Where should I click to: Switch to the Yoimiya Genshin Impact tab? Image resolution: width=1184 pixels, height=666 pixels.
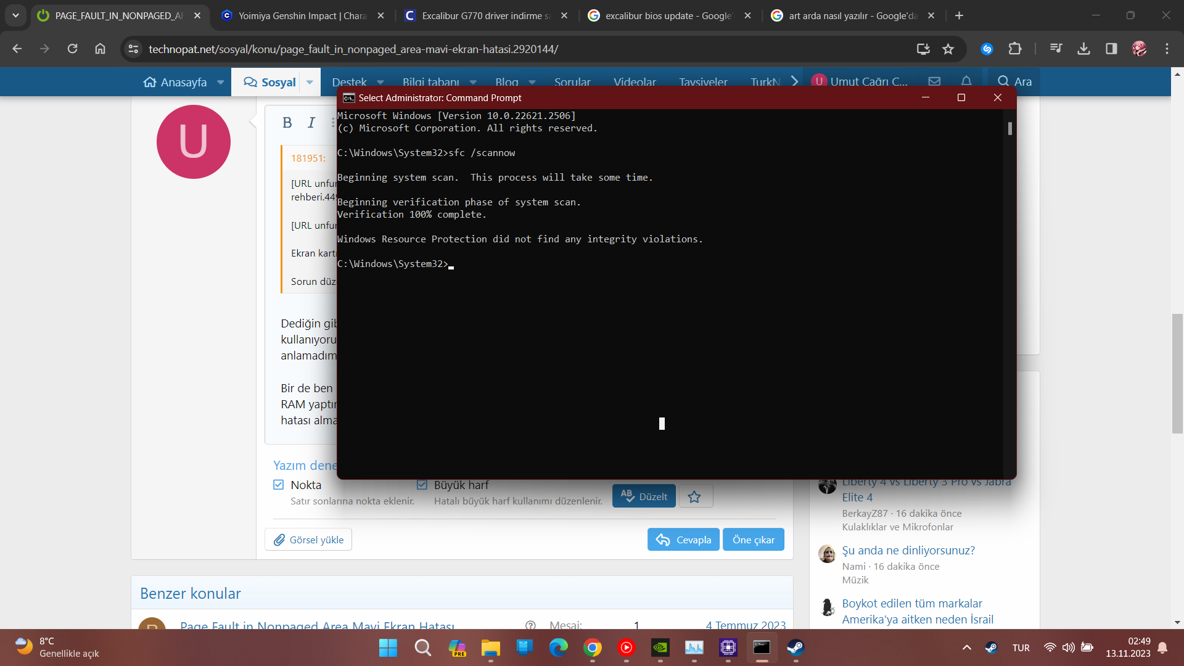(x=302, y=15)
